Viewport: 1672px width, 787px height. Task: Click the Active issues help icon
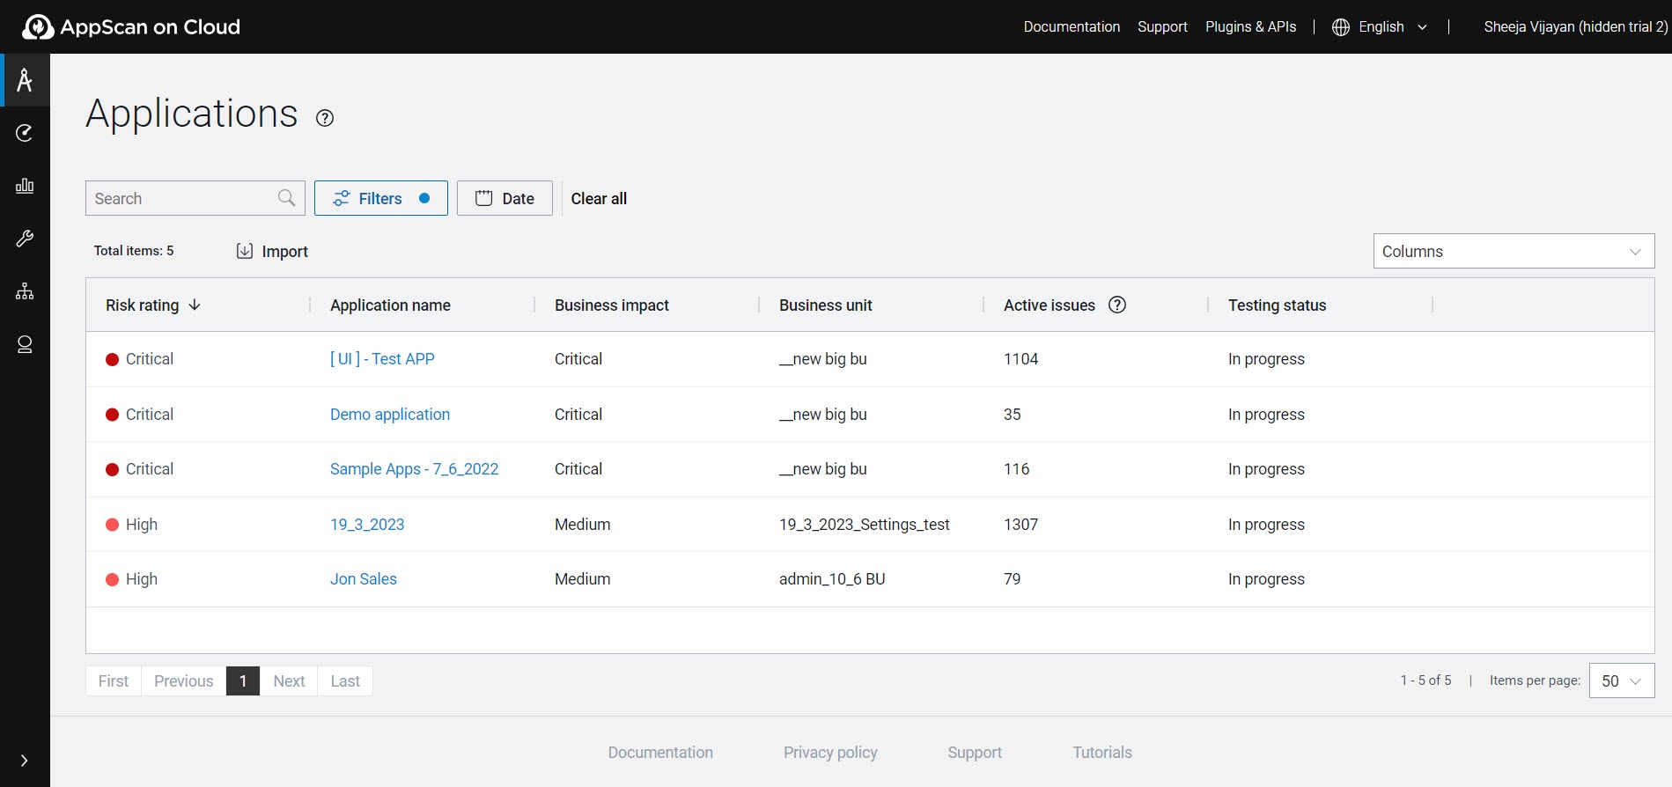1117,305
